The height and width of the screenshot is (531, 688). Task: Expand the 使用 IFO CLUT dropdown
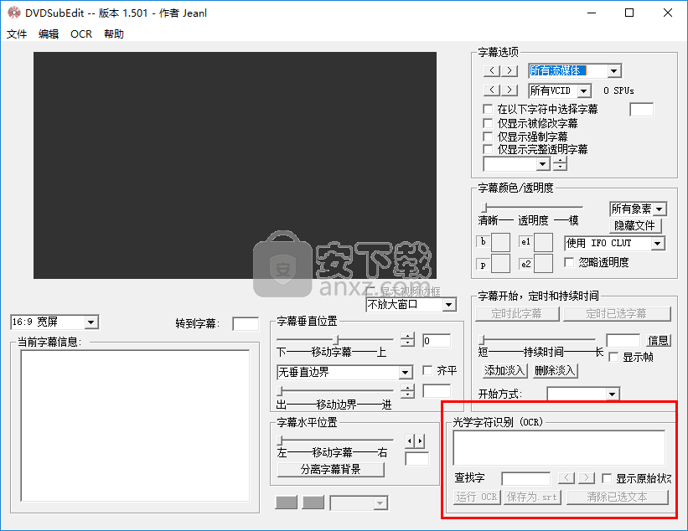pos(657,244)
